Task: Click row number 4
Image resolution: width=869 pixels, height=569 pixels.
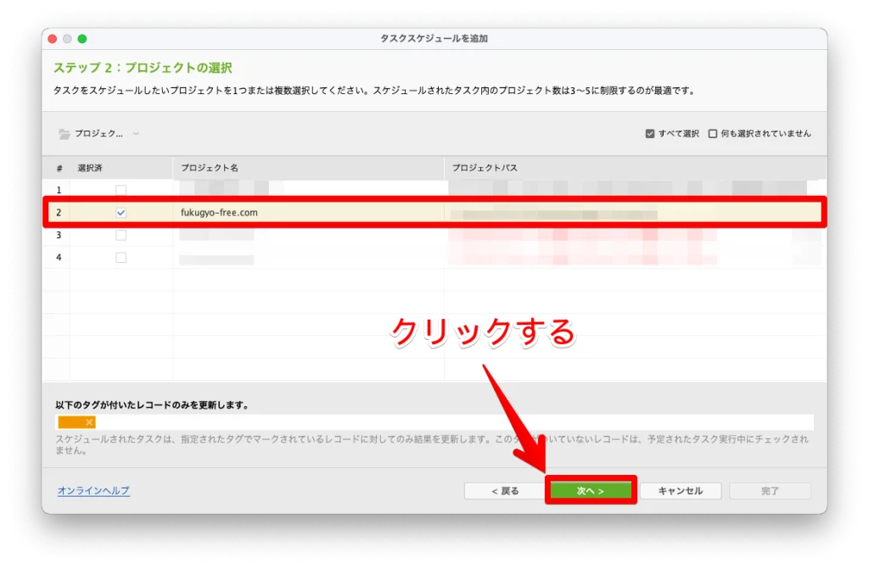Action: (x=59, y=257)
